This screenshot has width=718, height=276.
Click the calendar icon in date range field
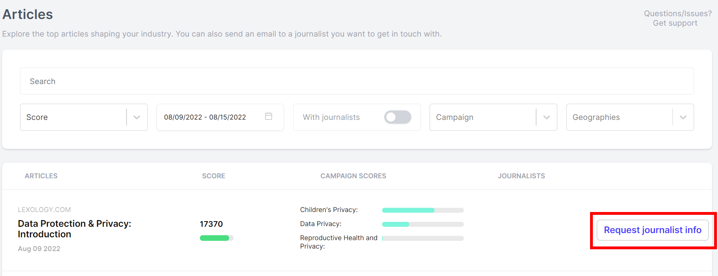[x=269, y=116]
